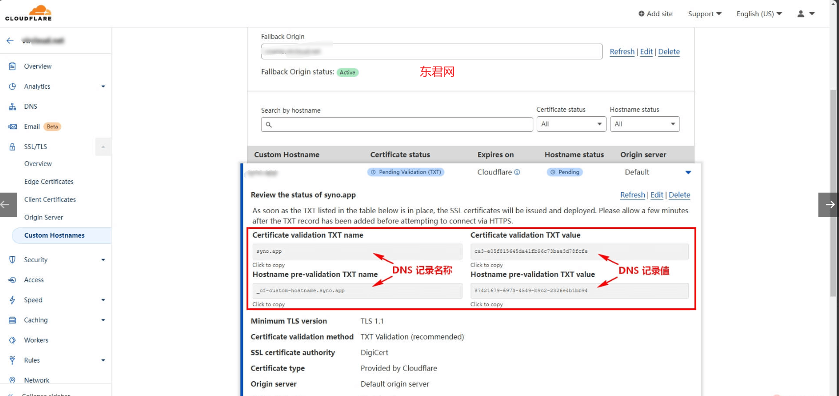Open SSL/TLS Overview page
Viewport: 839px width, 396px height.
pyautogui.click(x=38, y=164)
